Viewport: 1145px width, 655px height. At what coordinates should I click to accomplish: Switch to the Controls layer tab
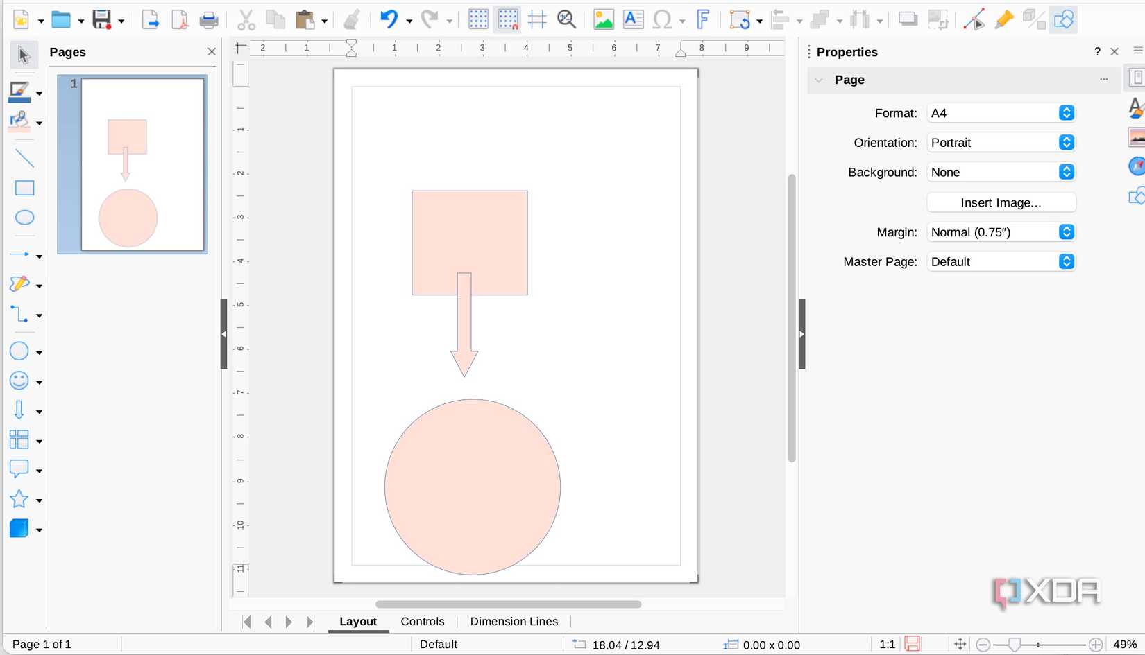422,621
